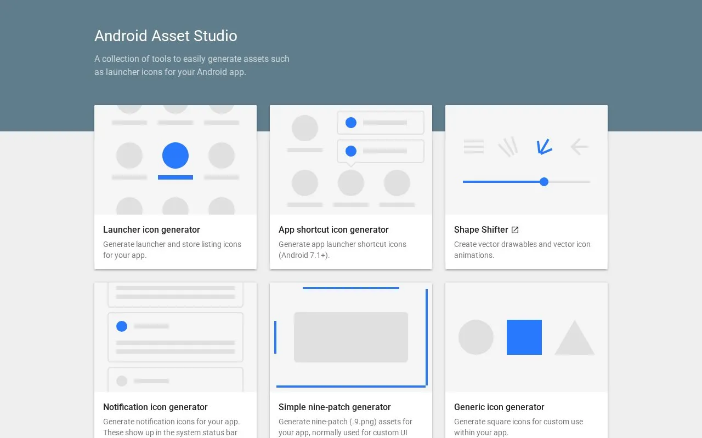Click the Shape Shifter preview image
Image resolution: width=702 pixels, height=438 pixels.
(x=526, y=160)
